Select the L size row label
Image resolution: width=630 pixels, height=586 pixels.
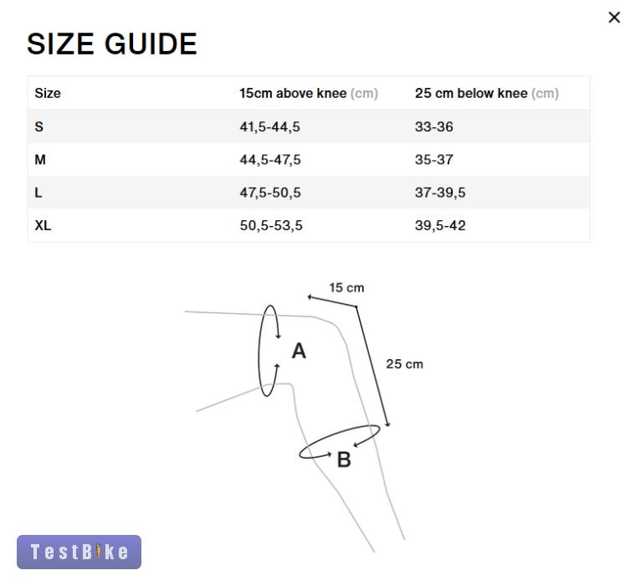[38, 193]
